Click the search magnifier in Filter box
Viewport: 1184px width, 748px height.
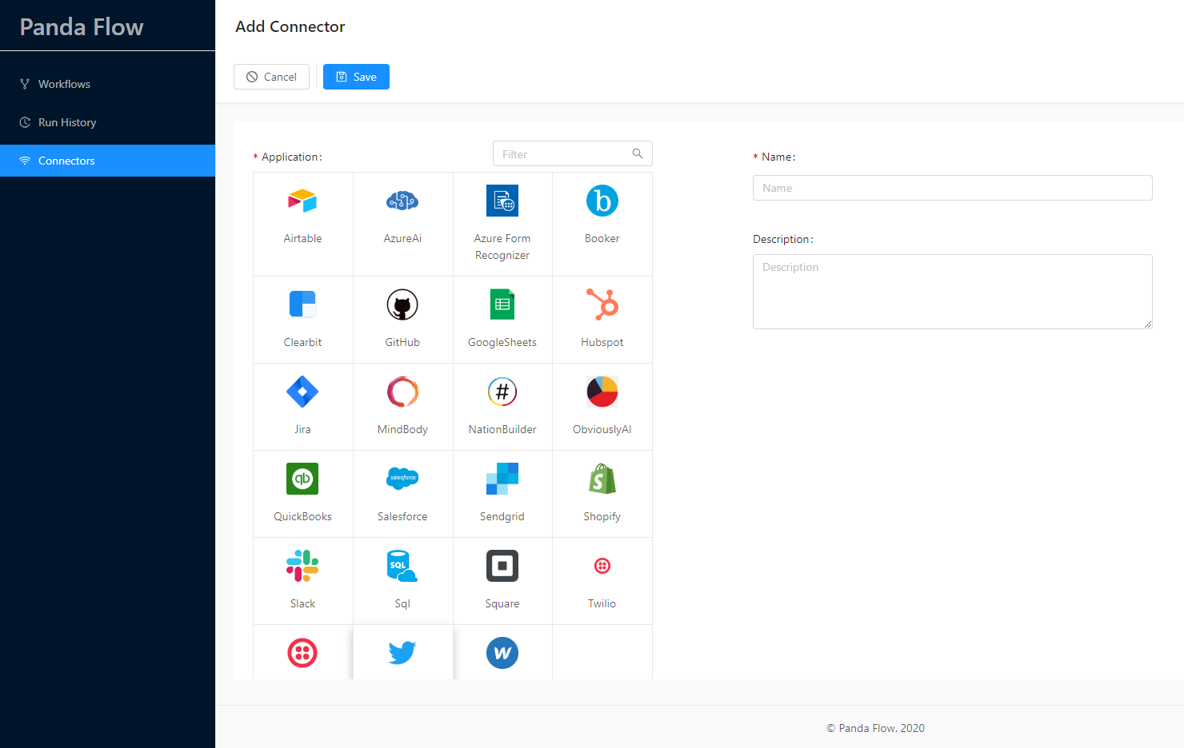tap(638, 153)
